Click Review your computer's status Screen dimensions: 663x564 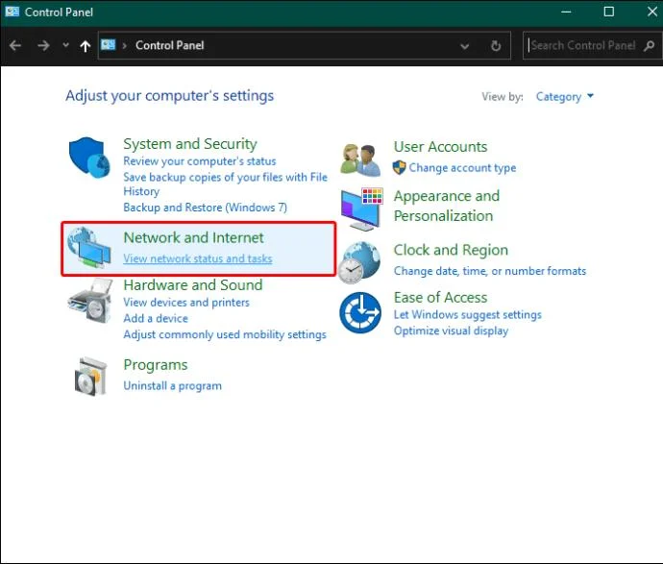click(x=200, y=161)
